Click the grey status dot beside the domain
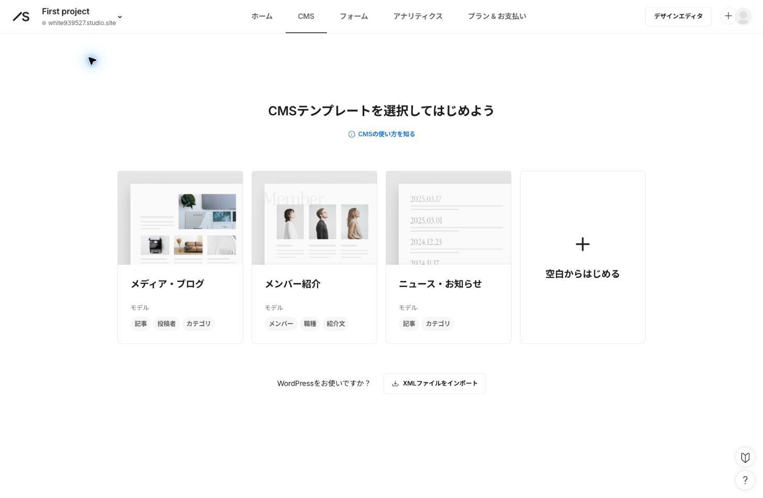This screenshot has width=763, height=498. pyautogui.click(x=44, y=23)
